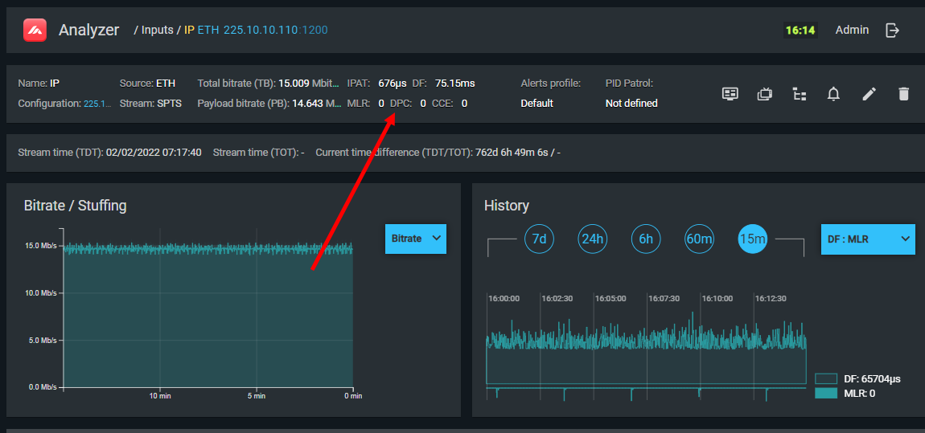Click the TV thumbnails icon
This screenshot has height=433, width=925.
tap(764, 94)
